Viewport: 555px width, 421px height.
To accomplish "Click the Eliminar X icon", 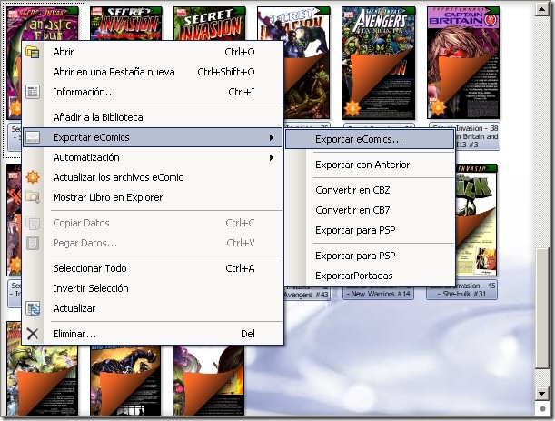I will (x=33, y=334).
